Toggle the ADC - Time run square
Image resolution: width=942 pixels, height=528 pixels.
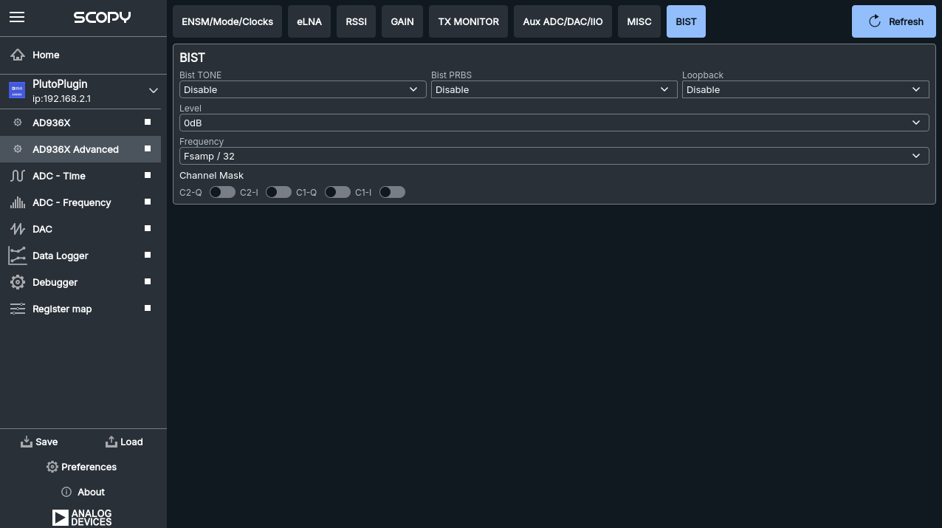(148, 175)
